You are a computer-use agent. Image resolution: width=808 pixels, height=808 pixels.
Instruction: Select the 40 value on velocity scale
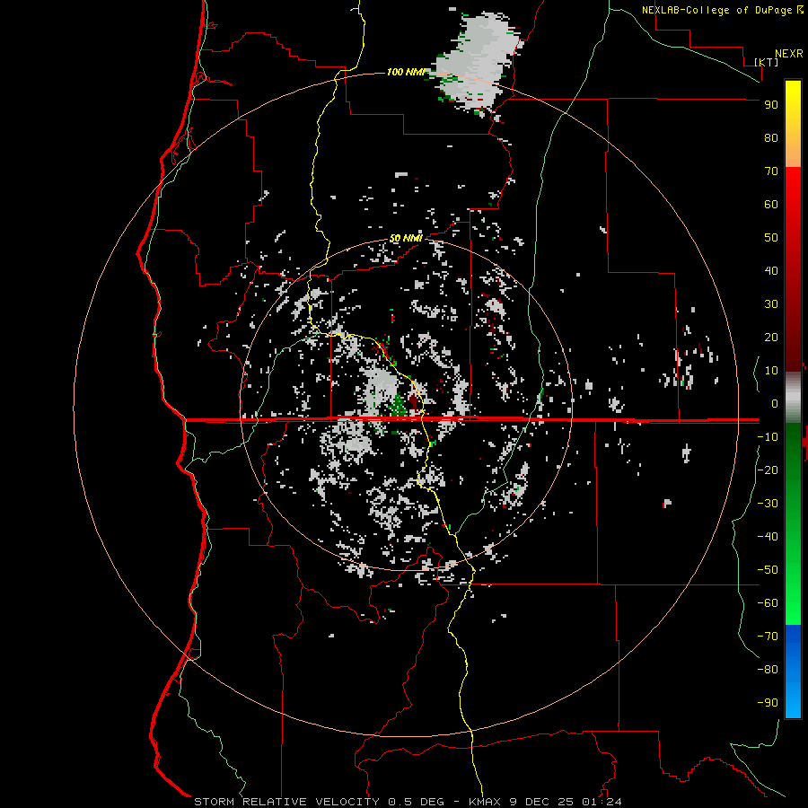coord(771,270)
